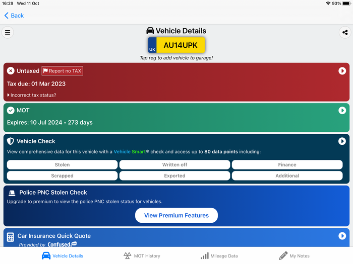Tap the Police PNC Stolen Check heading

pyautogui.click(x=53, y=193)
